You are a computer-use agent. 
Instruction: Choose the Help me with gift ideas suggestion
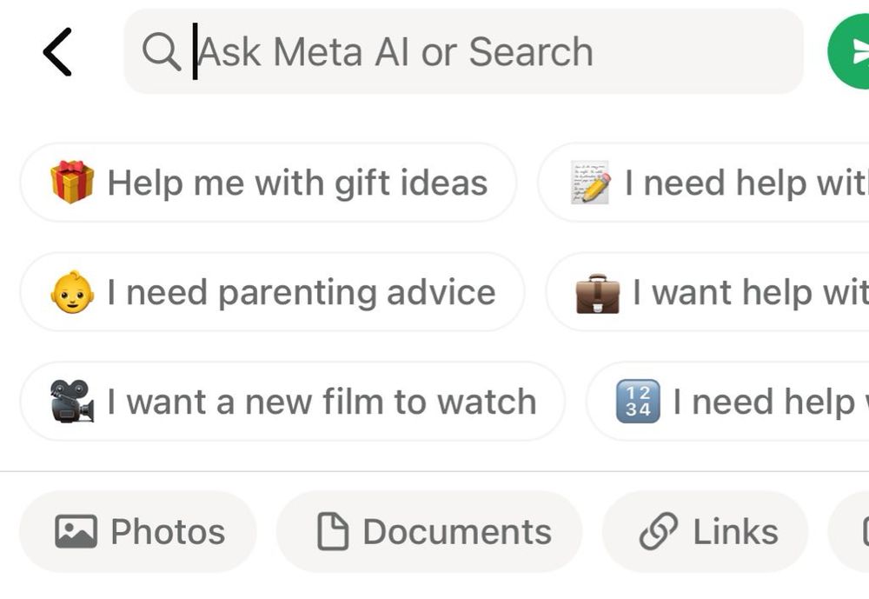point(296,183)
